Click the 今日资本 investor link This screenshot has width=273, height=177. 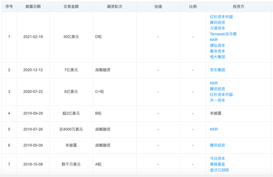click(217, 159)
